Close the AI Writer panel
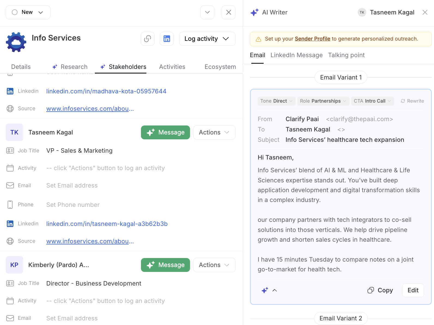Viewport: 434px width, 325px height. click(x=425, y=12)
